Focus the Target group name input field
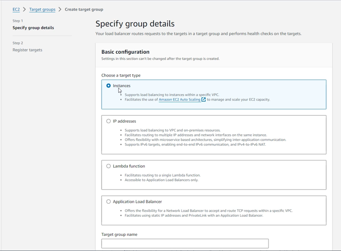The height and width of the screenshot is (251, 341). click(x=185, y=243)
